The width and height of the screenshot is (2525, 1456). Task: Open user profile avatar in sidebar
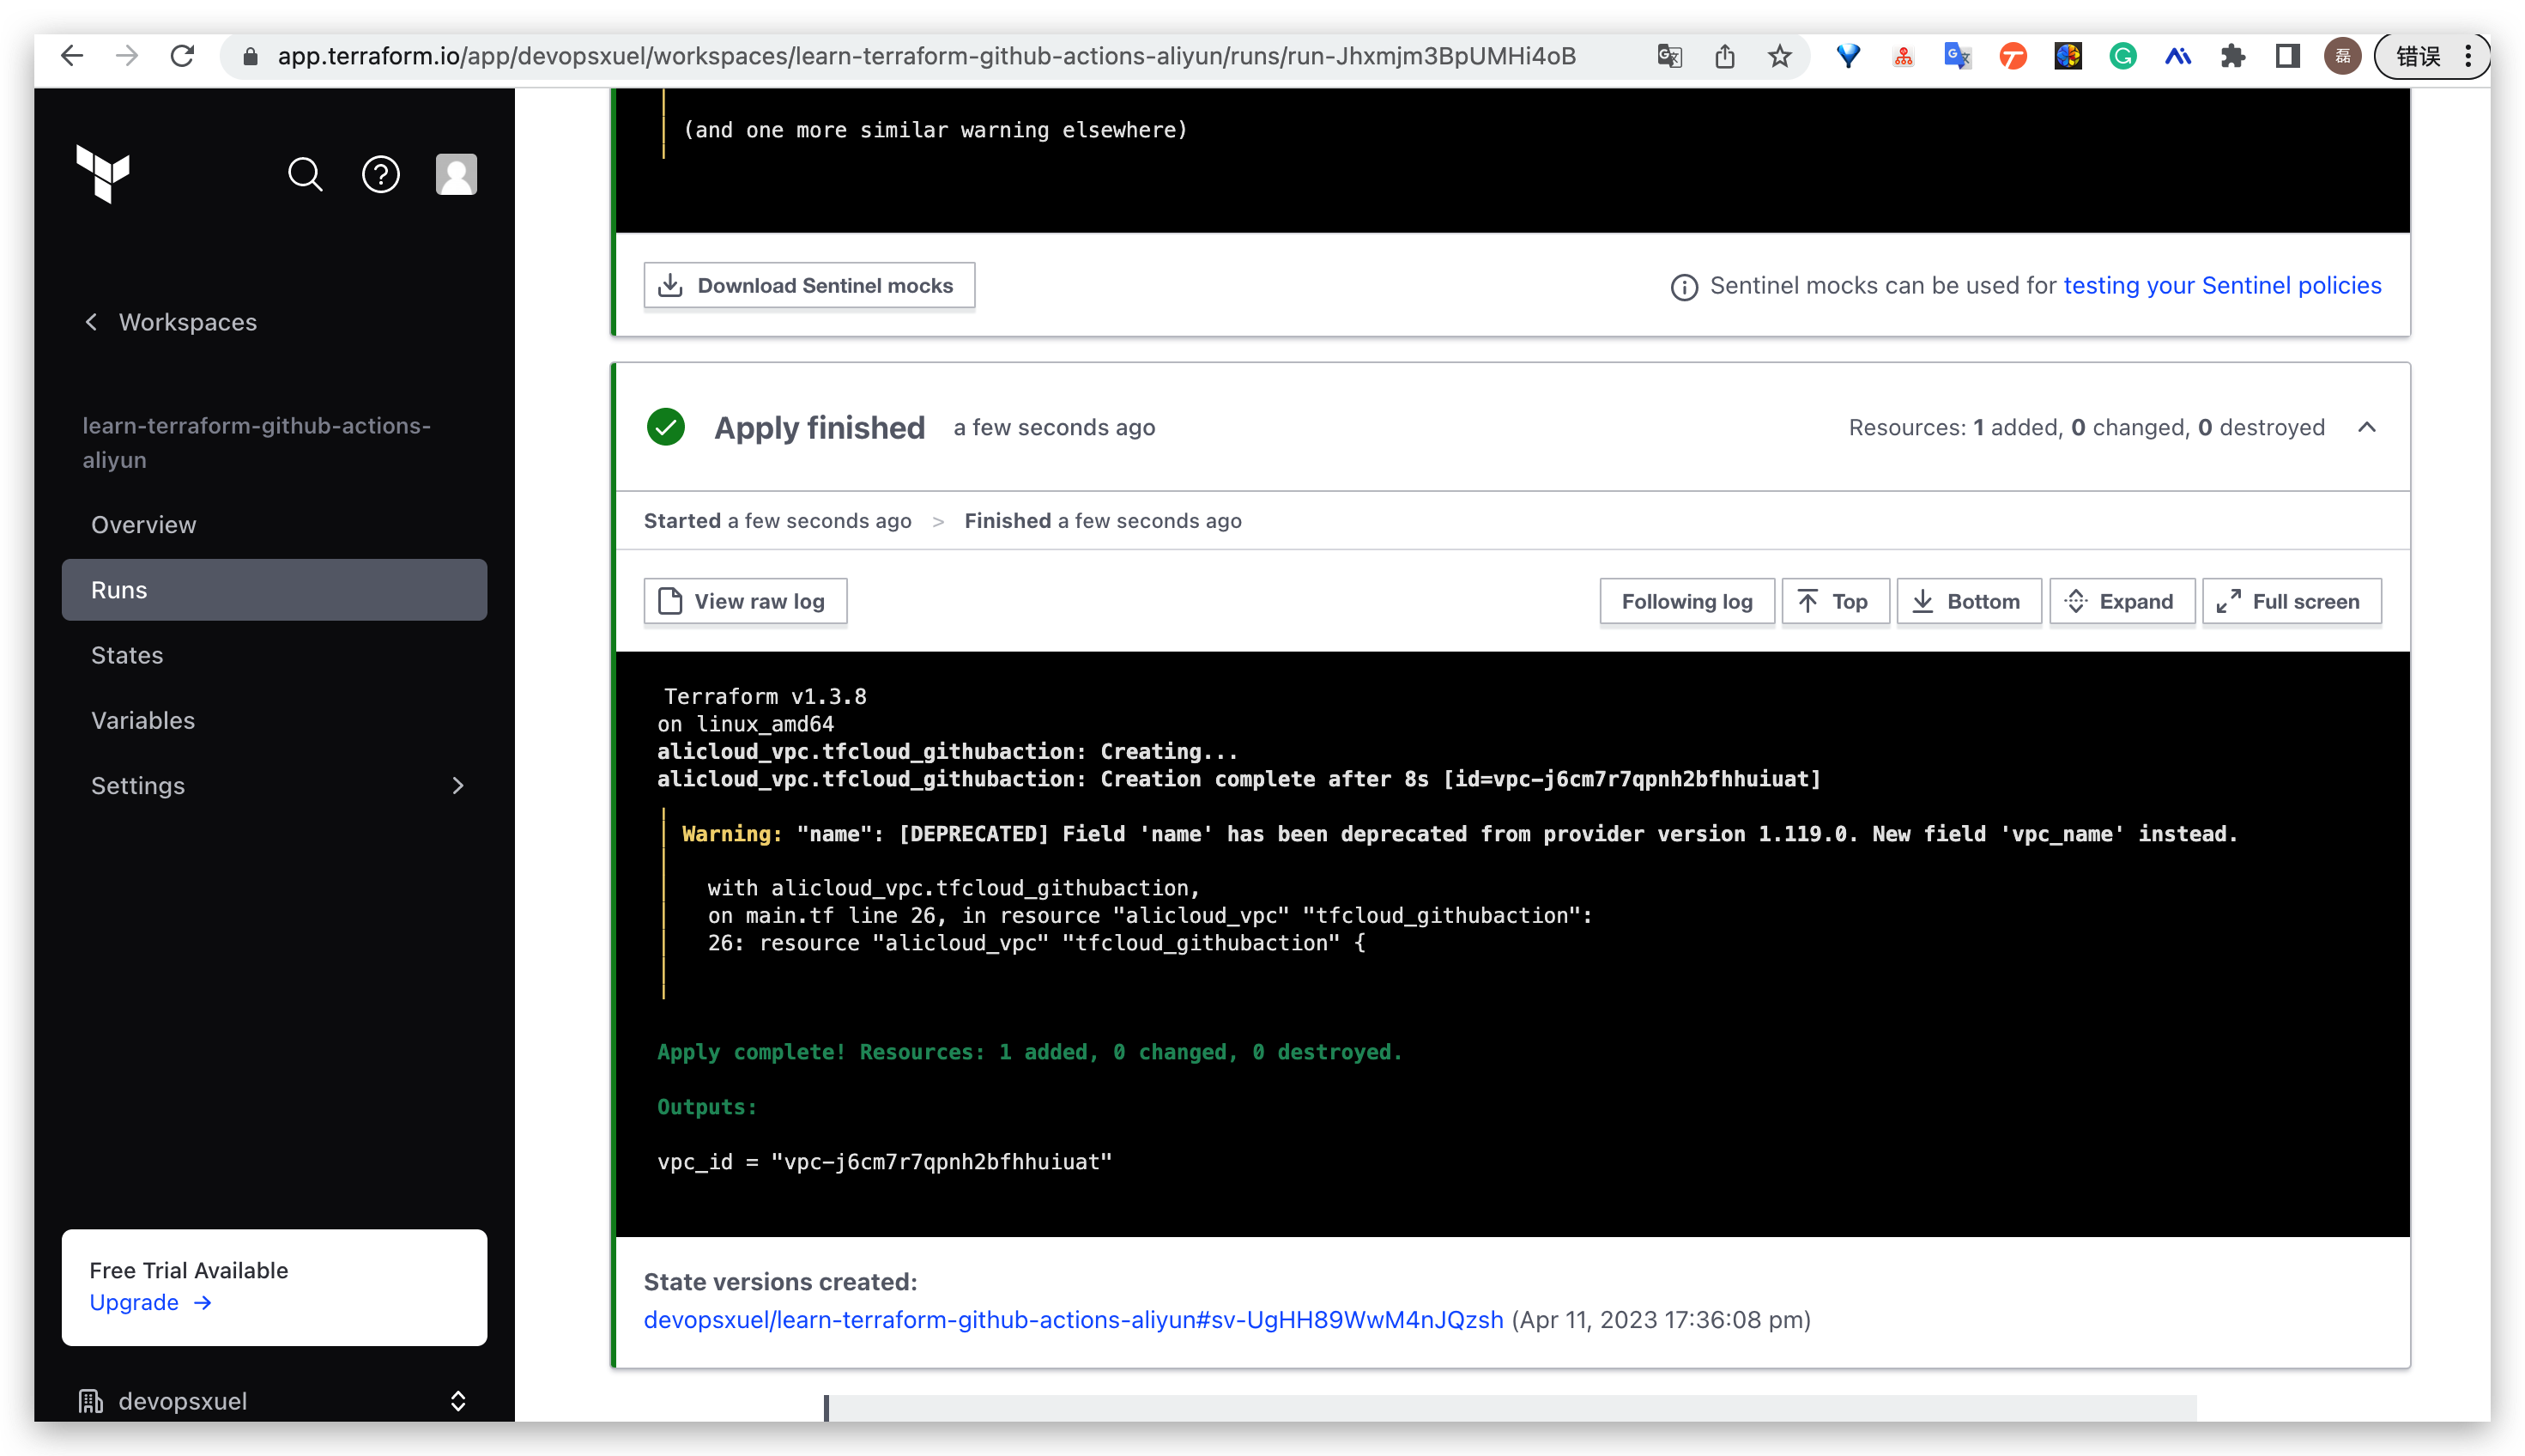coord(456,175)
